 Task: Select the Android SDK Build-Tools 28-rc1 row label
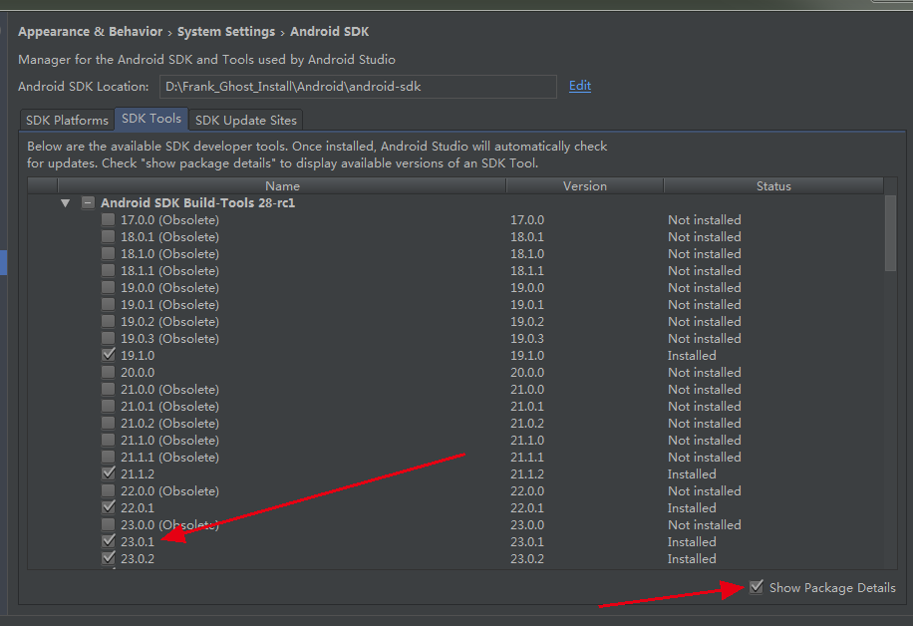(x=198, y=203)
